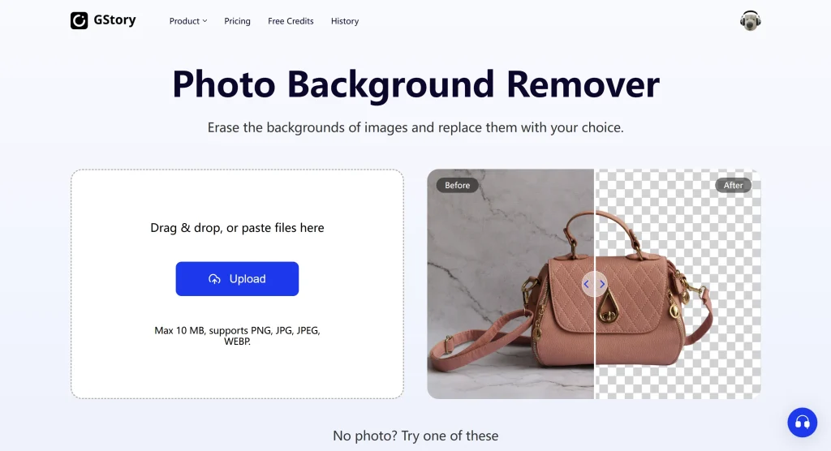This screenshot has height=451, width=831.
Task: Expand the Product menu
Action: (188, 21)
